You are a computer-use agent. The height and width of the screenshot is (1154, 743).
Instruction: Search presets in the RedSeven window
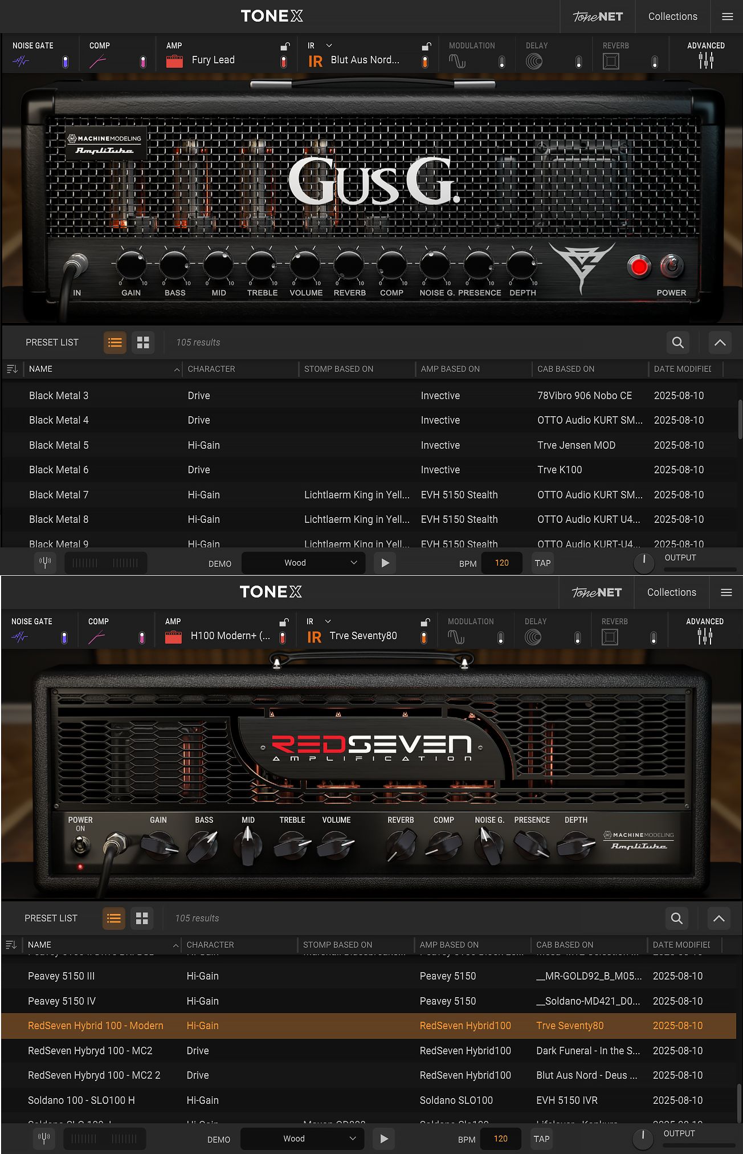point(677,919)
